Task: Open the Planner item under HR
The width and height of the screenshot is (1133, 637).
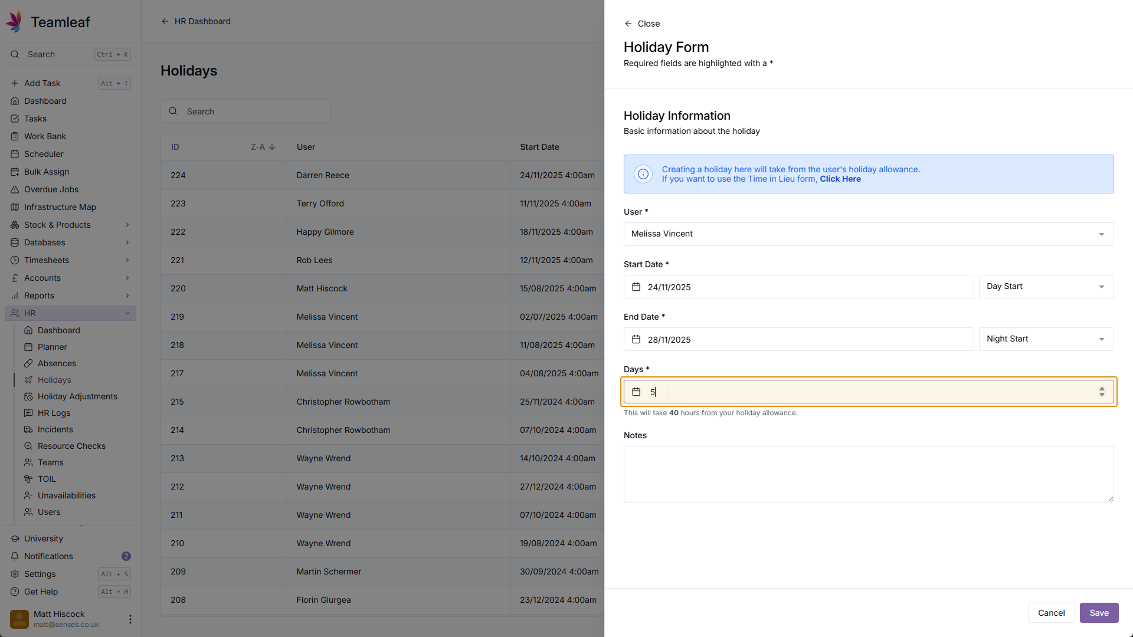Action: 52,347
